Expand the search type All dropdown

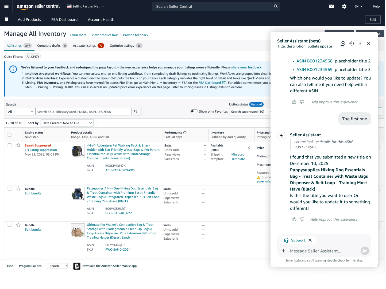21,112
